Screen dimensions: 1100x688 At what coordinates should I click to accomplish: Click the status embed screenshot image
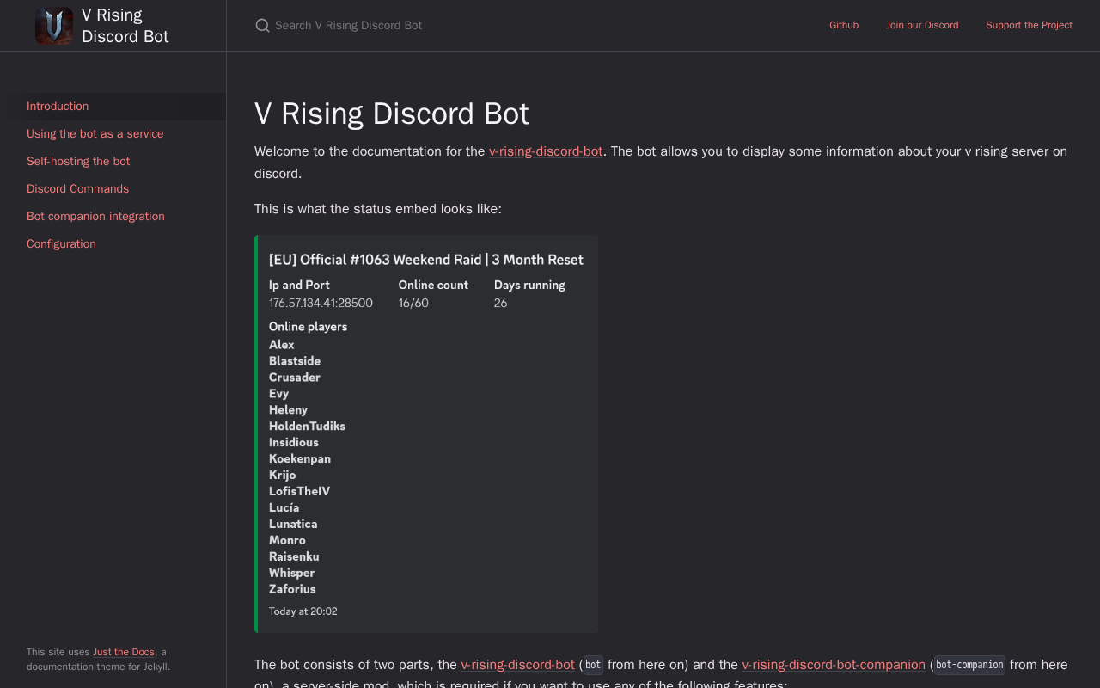[426, 434]
